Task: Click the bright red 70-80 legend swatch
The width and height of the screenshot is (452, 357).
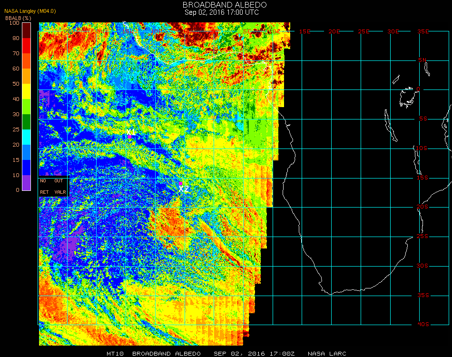Action: 26,46
